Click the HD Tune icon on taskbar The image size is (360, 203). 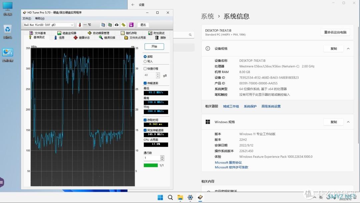pyautogui.click(x=200, y=197)
